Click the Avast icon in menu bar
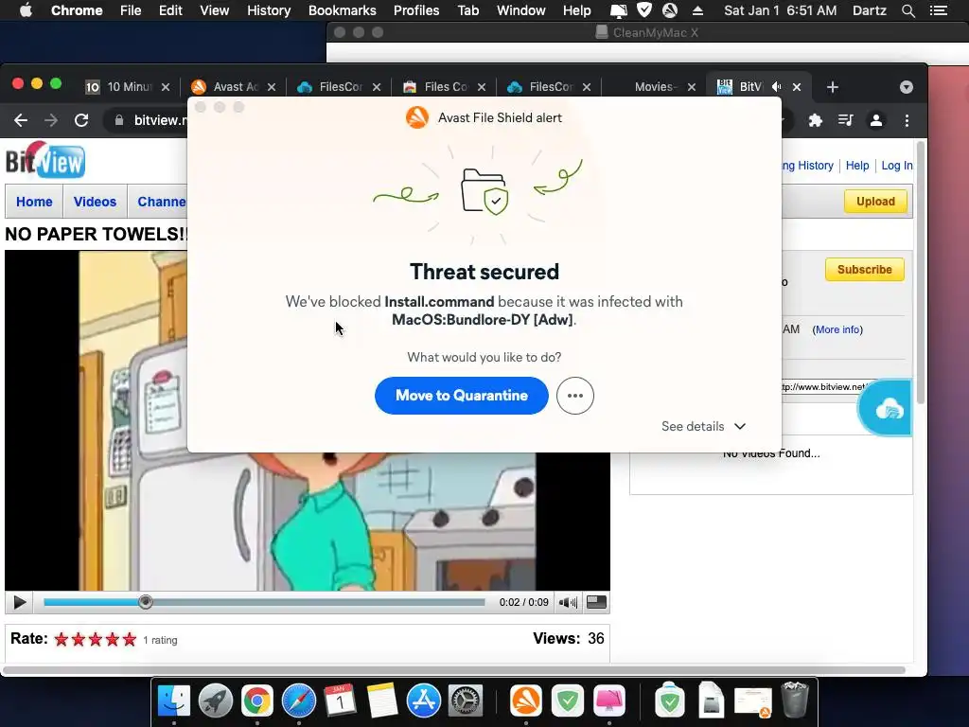Image resolution: width=969 pixels, height=727 pixels. pos(670,10)
